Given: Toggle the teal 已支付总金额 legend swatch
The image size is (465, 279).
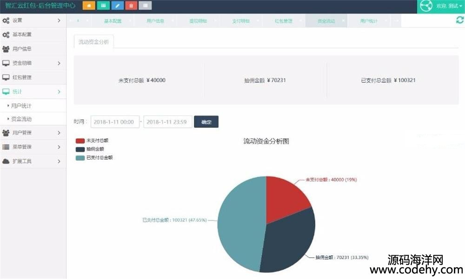Looking at the screenshot, I should 80,158.
